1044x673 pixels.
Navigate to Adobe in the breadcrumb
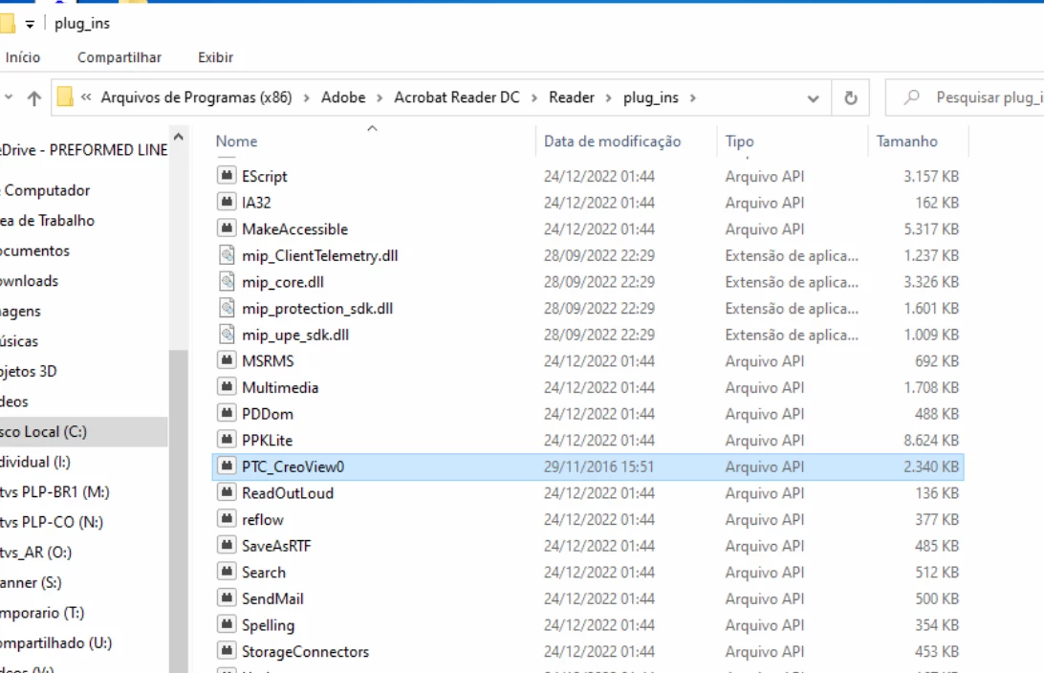pyautogui.click(x=343, y=98)
